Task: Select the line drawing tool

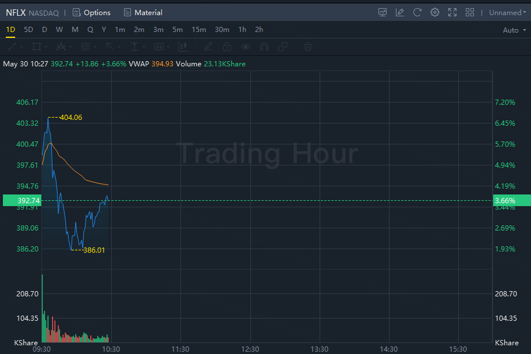Action: [x=12, y=47]
